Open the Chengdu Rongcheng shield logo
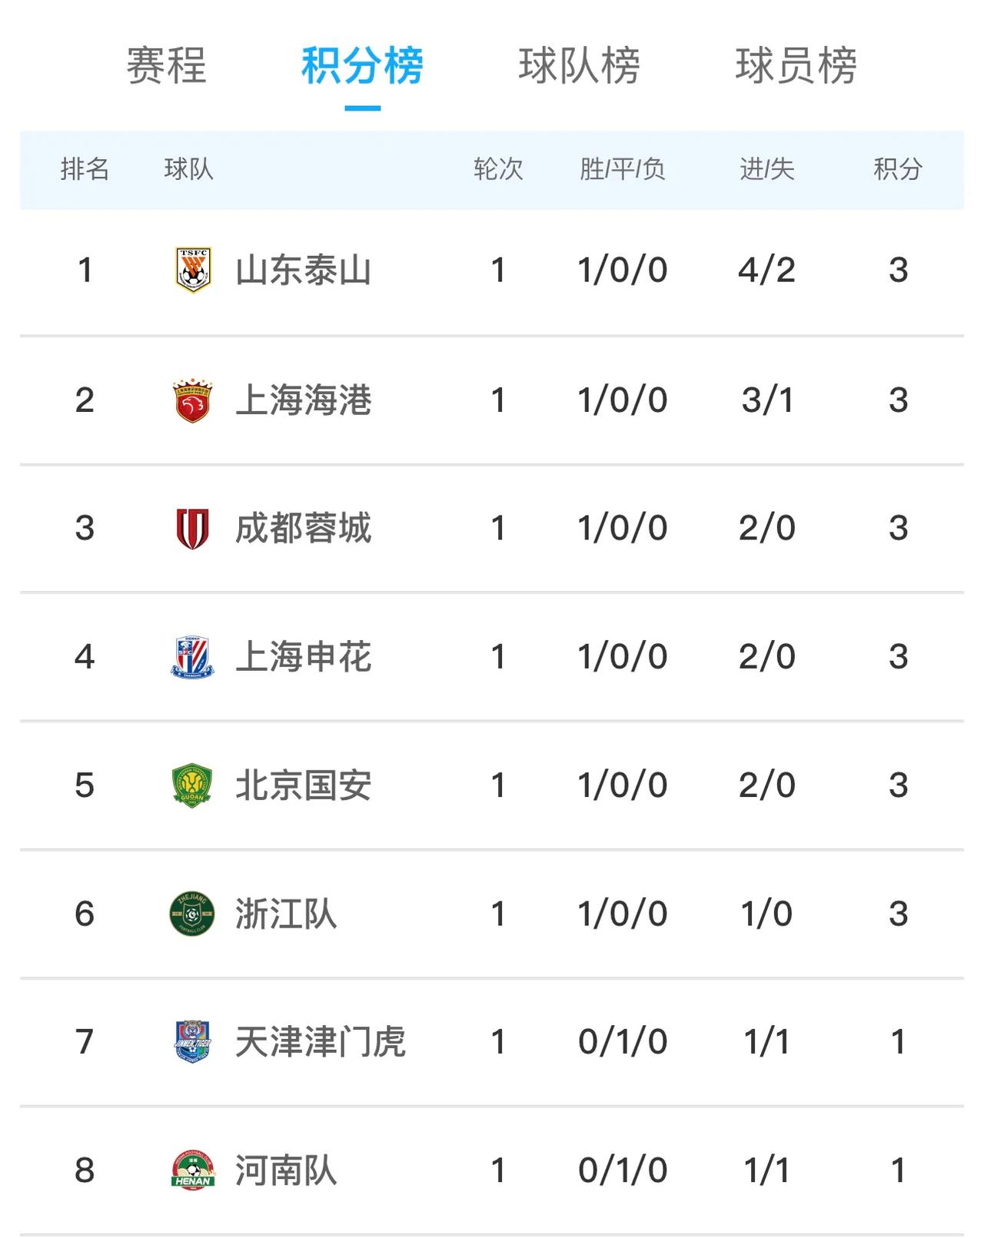 pyautogui.click(x=193, y=529)
